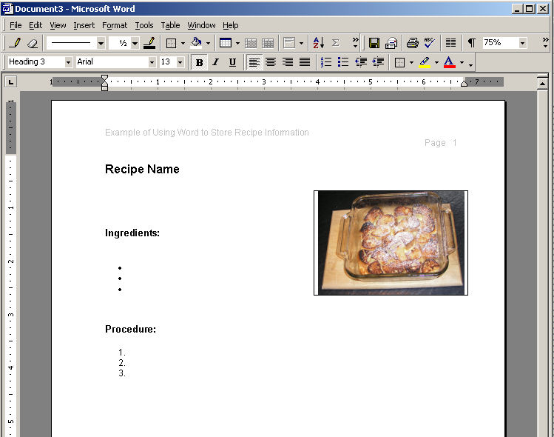554x437 pixels.
Task: Click the recipe photo in document
Action: point(391,242)
